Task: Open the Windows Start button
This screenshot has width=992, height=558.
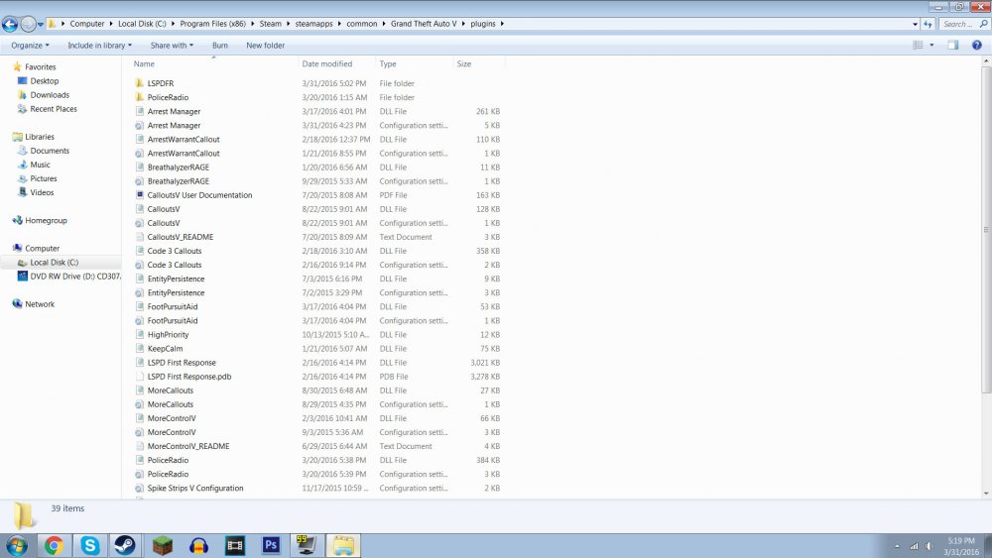Action: pyautogui.click(x=16, y=545)
